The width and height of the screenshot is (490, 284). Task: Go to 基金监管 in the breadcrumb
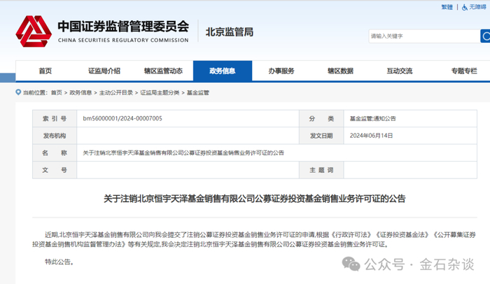(198, 92)
